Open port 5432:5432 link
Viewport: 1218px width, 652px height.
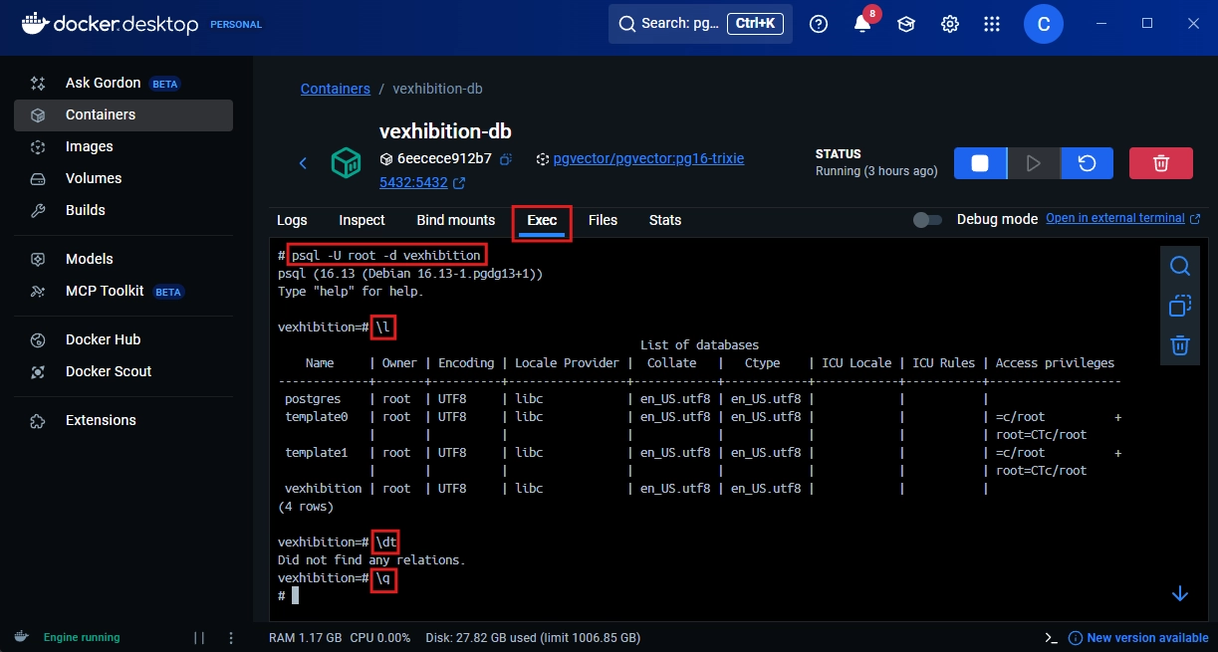[x=422, y=183]
